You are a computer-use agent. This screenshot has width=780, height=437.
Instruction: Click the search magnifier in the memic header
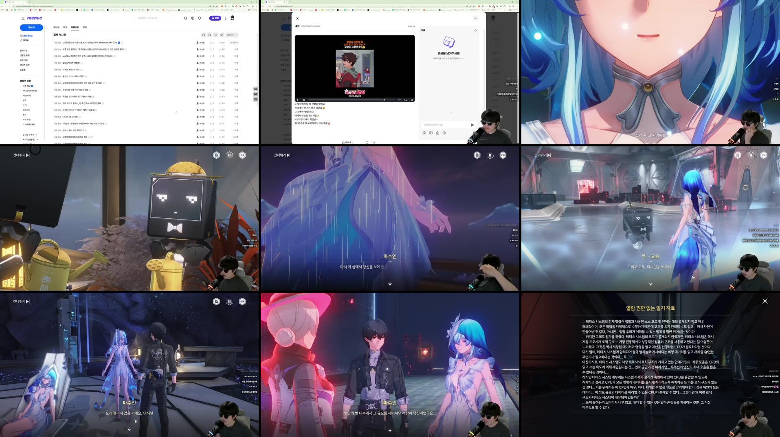186,18
